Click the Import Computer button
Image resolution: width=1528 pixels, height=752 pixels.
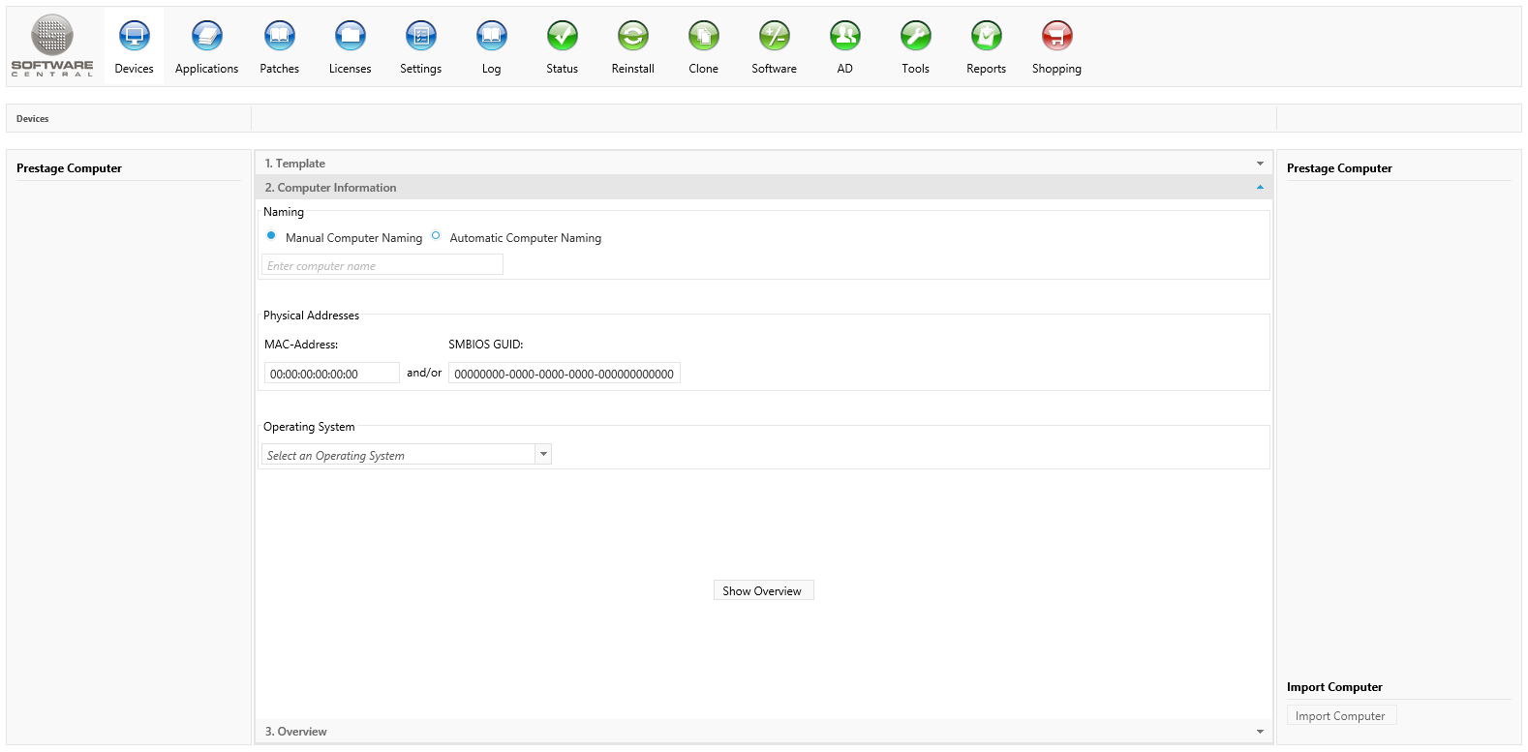pos(1340,716)
